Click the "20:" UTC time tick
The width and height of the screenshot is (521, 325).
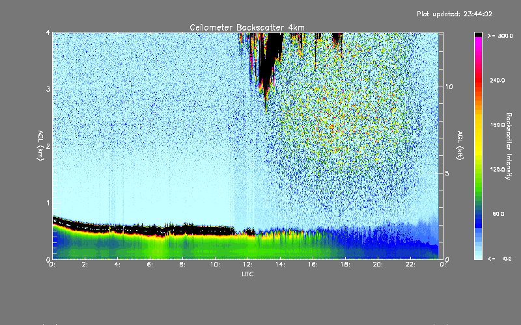[378, 265]
